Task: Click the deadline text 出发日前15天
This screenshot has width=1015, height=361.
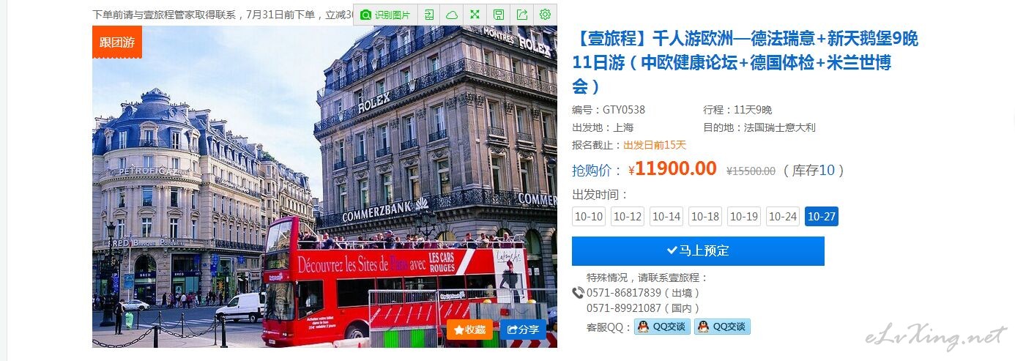Action: 655,145
